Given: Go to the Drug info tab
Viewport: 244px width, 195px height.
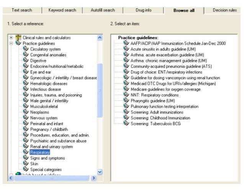Looking at the screenshot, I should [x=143, y=10].
